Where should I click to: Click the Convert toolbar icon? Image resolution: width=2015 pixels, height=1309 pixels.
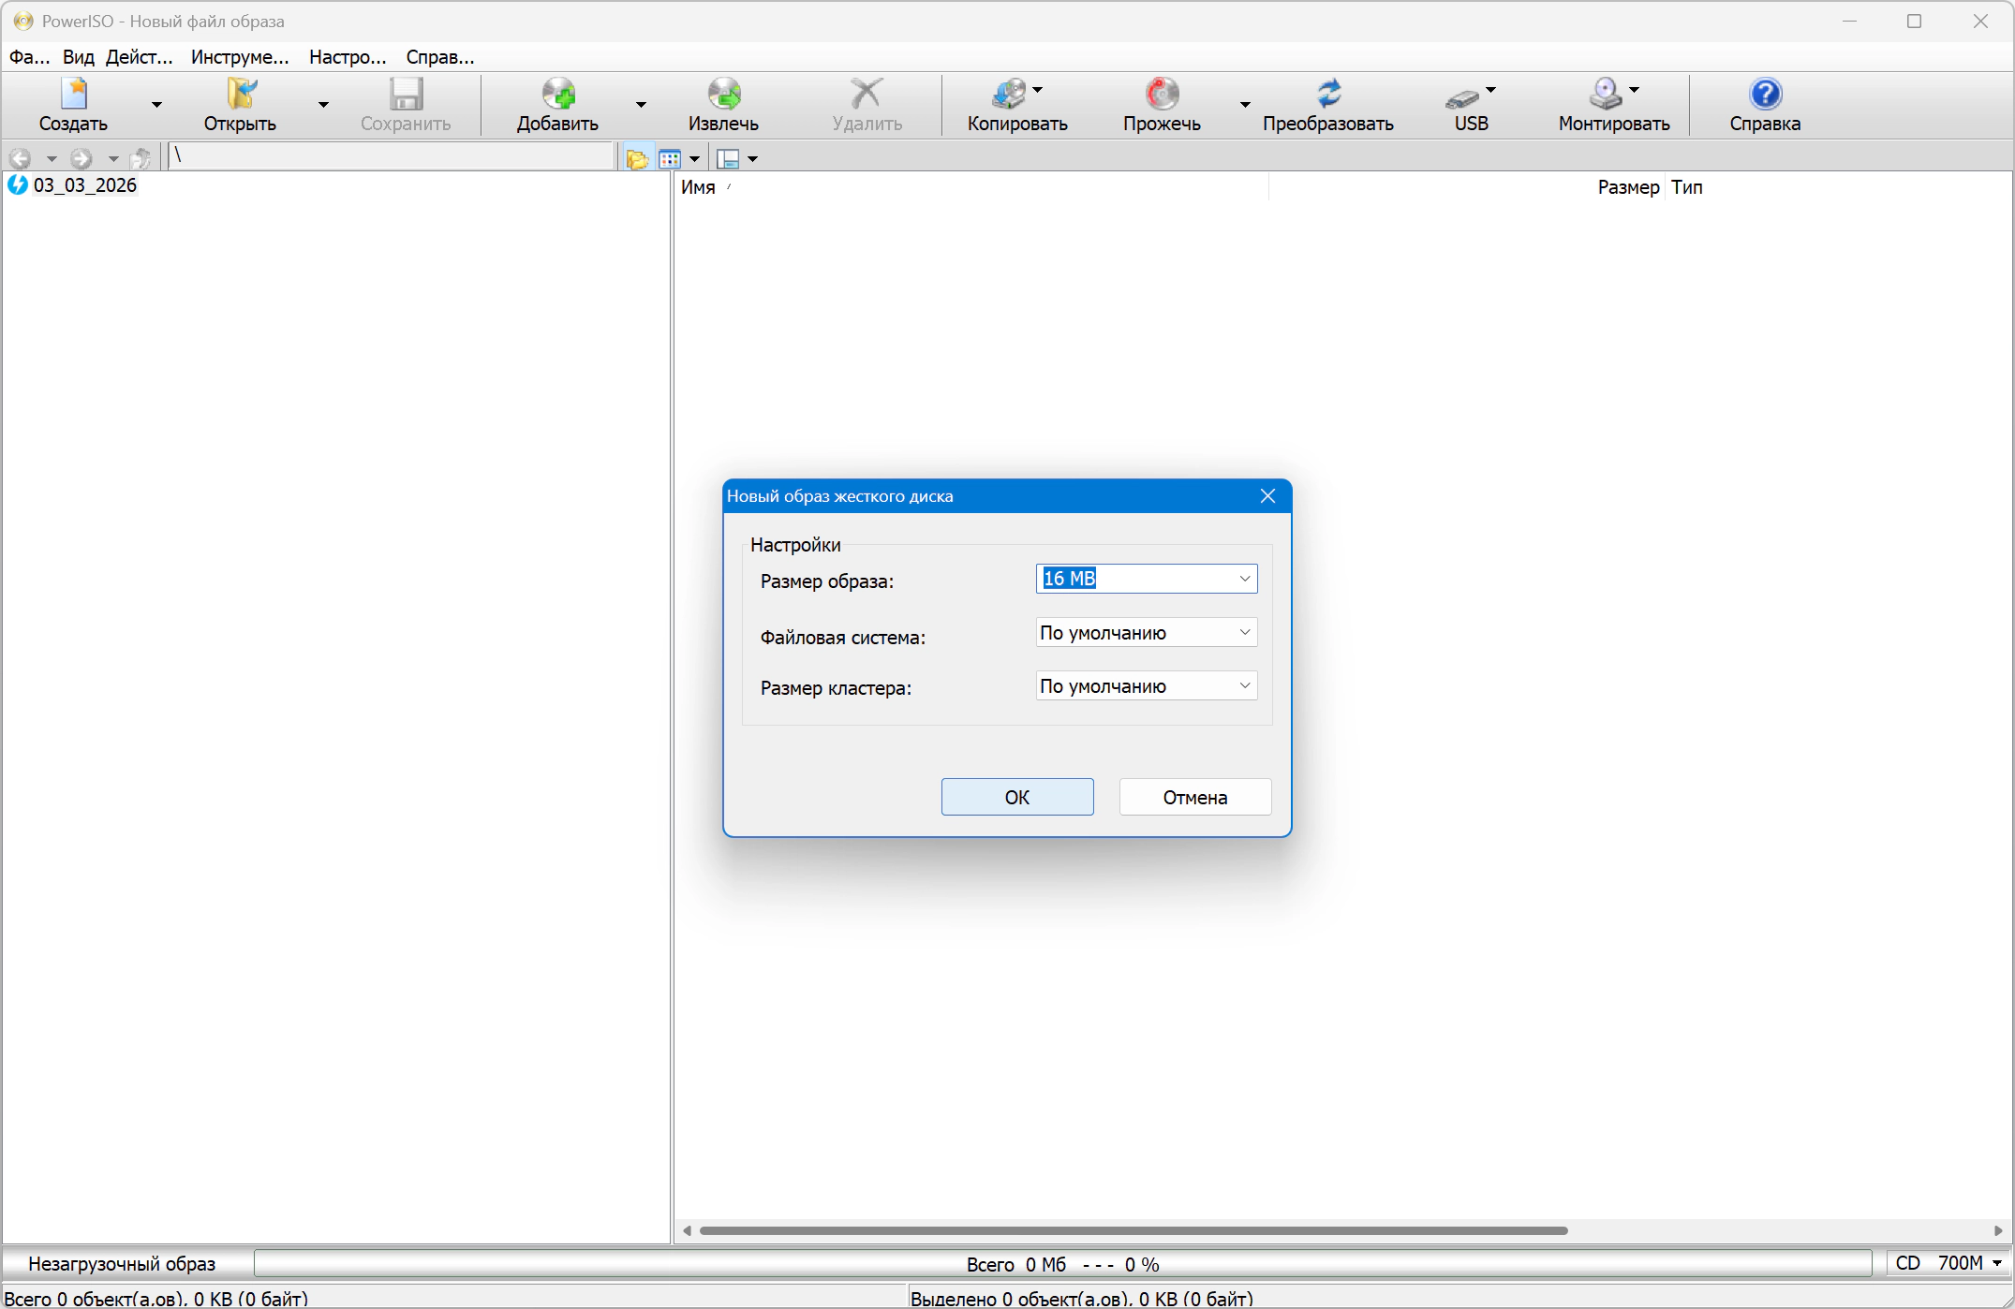[1327, 95]
